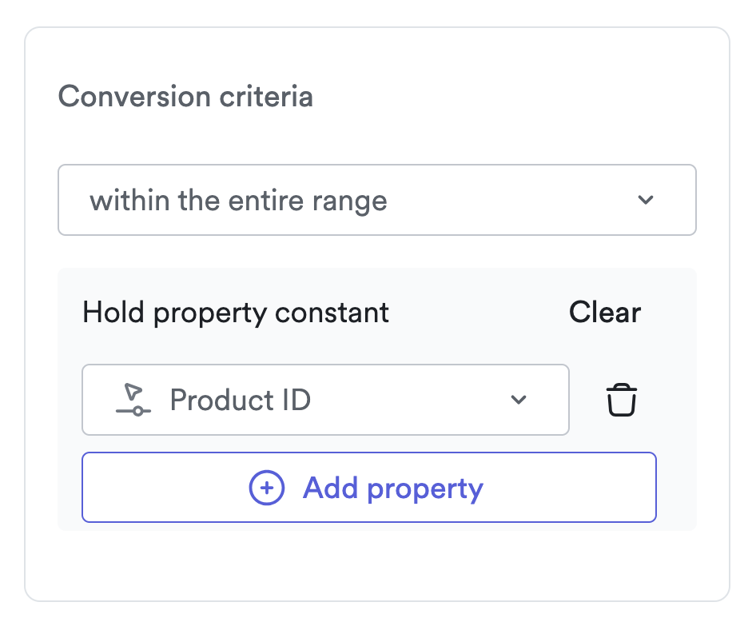The height and width of the screenshot is (630, 756).
Task: Open the 'within the entire range' dropdown
Action: pyautogui.click(x=376, y=200)
